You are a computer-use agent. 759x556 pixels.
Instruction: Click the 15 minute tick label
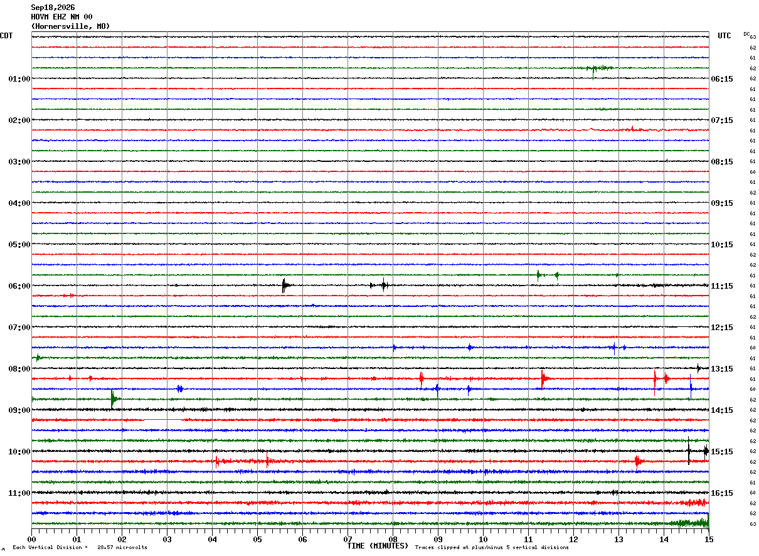coord(709,539)
